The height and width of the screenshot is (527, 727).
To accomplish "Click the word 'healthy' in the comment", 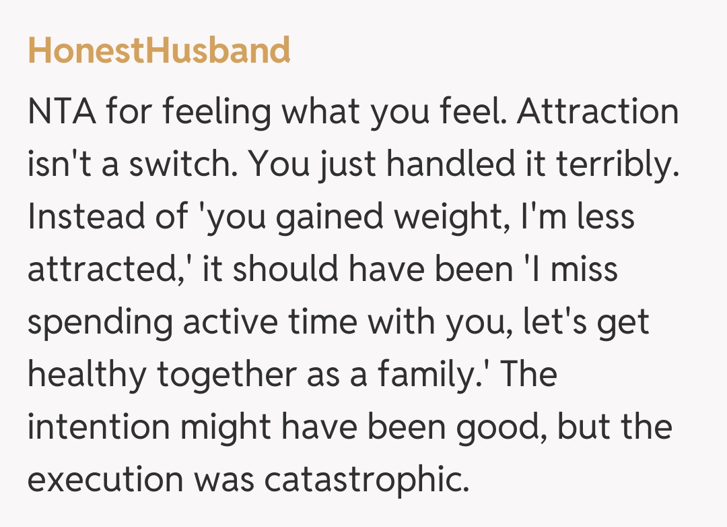I will (x=85, y=375).
